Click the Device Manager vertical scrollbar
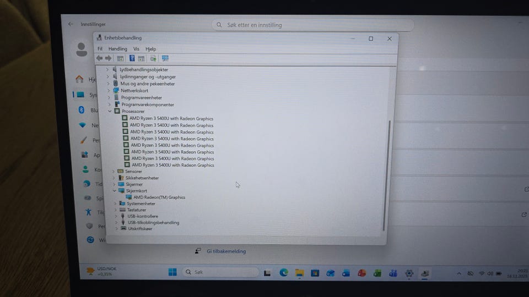Viewport: 529px width, 297px height. (x=387, y=175)
